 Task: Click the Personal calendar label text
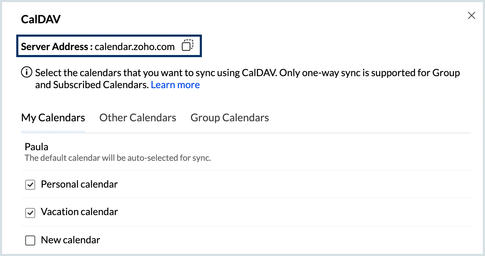pyautogui.click(x=79, y=184)
